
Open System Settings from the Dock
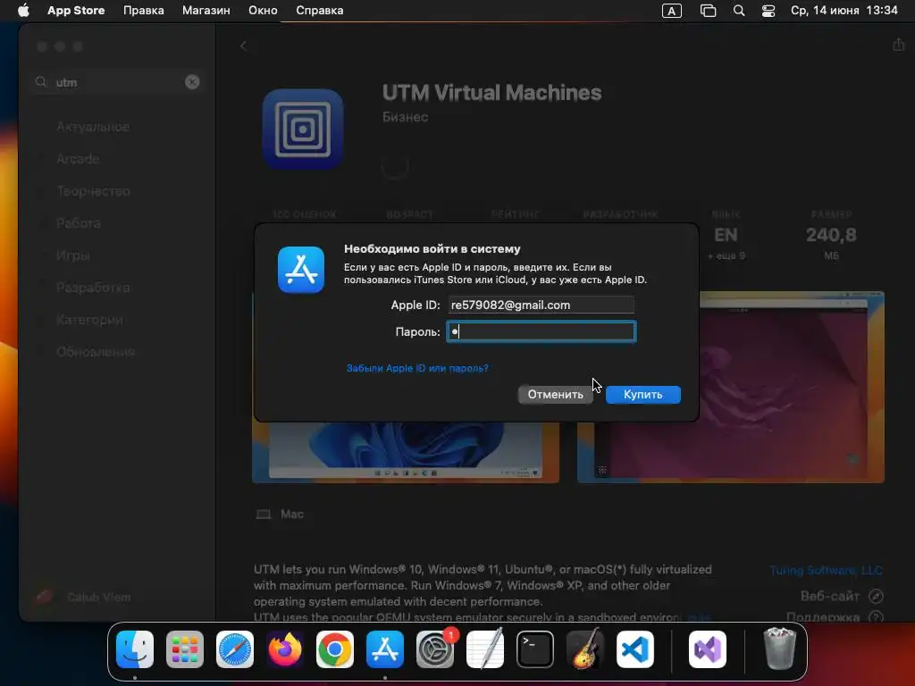[435, 649]
